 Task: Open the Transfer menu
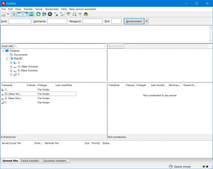28,9
